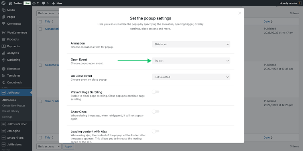Check the select-all checkbox in table header

40,22
